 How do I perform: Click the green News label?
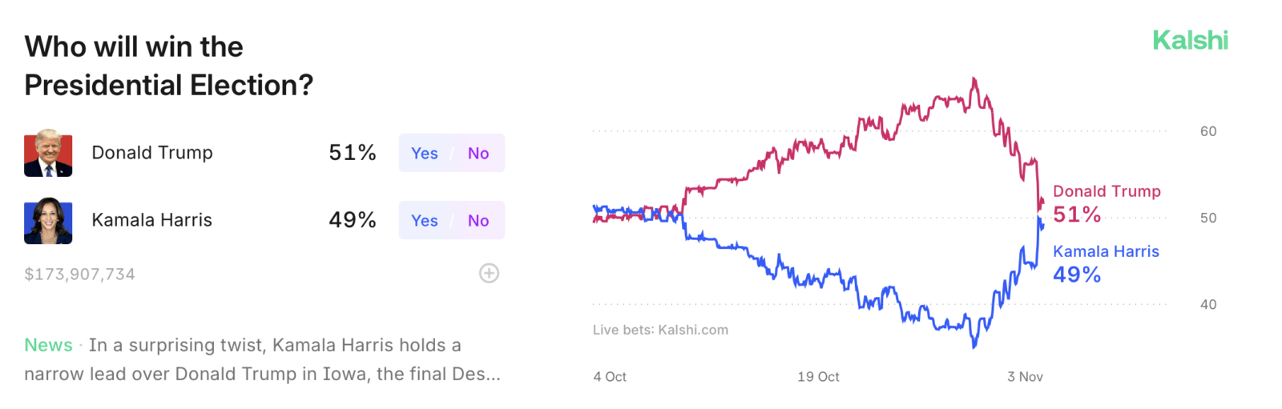point(48,345)
